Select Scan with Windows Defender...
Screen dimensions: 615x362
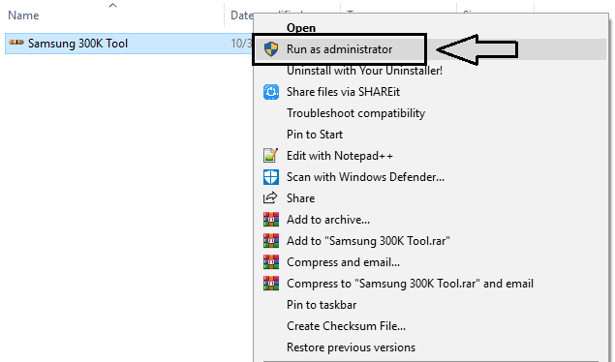tap(365, 177)
